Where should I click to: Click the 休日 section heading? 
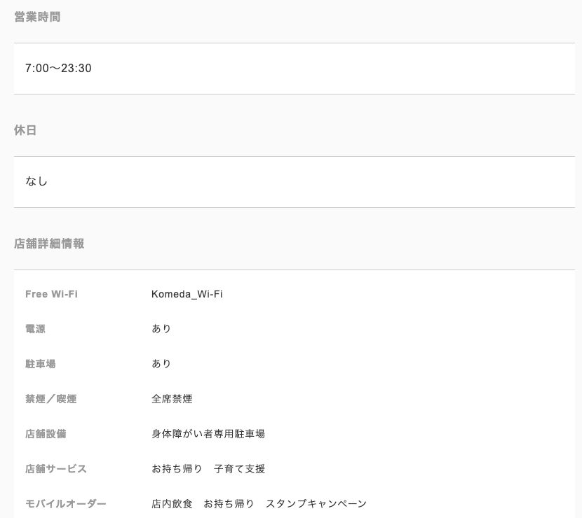(x=25, y=130)
